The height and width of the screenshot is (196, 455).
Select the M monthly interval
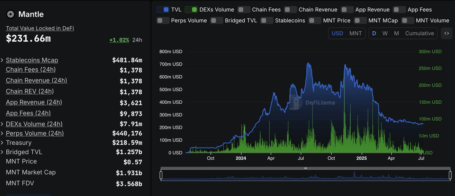[x=396, y=33]
